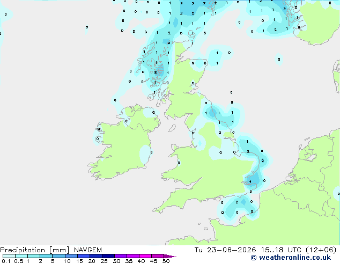Click the "0.5" legend scale label
This screenshot has width=340, height=263.
tap(19, 261)
